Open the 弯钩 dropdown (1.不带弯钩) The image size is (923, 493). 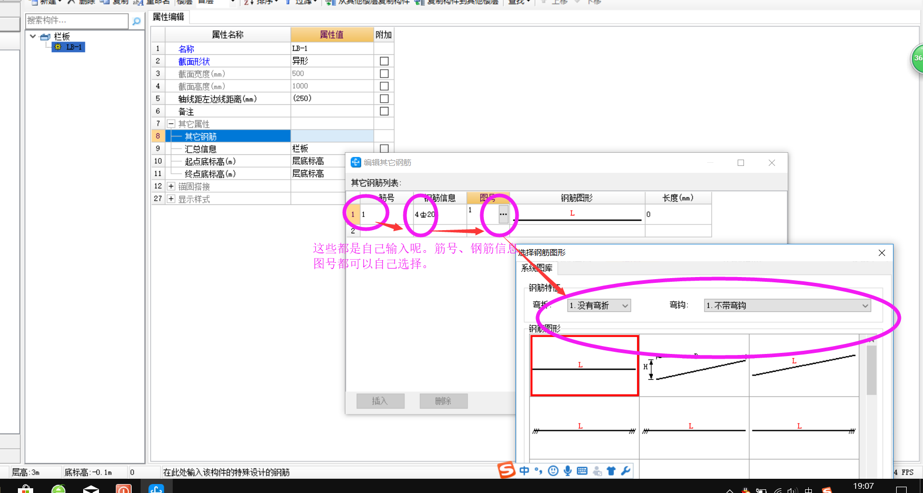[x=787, y=305]
